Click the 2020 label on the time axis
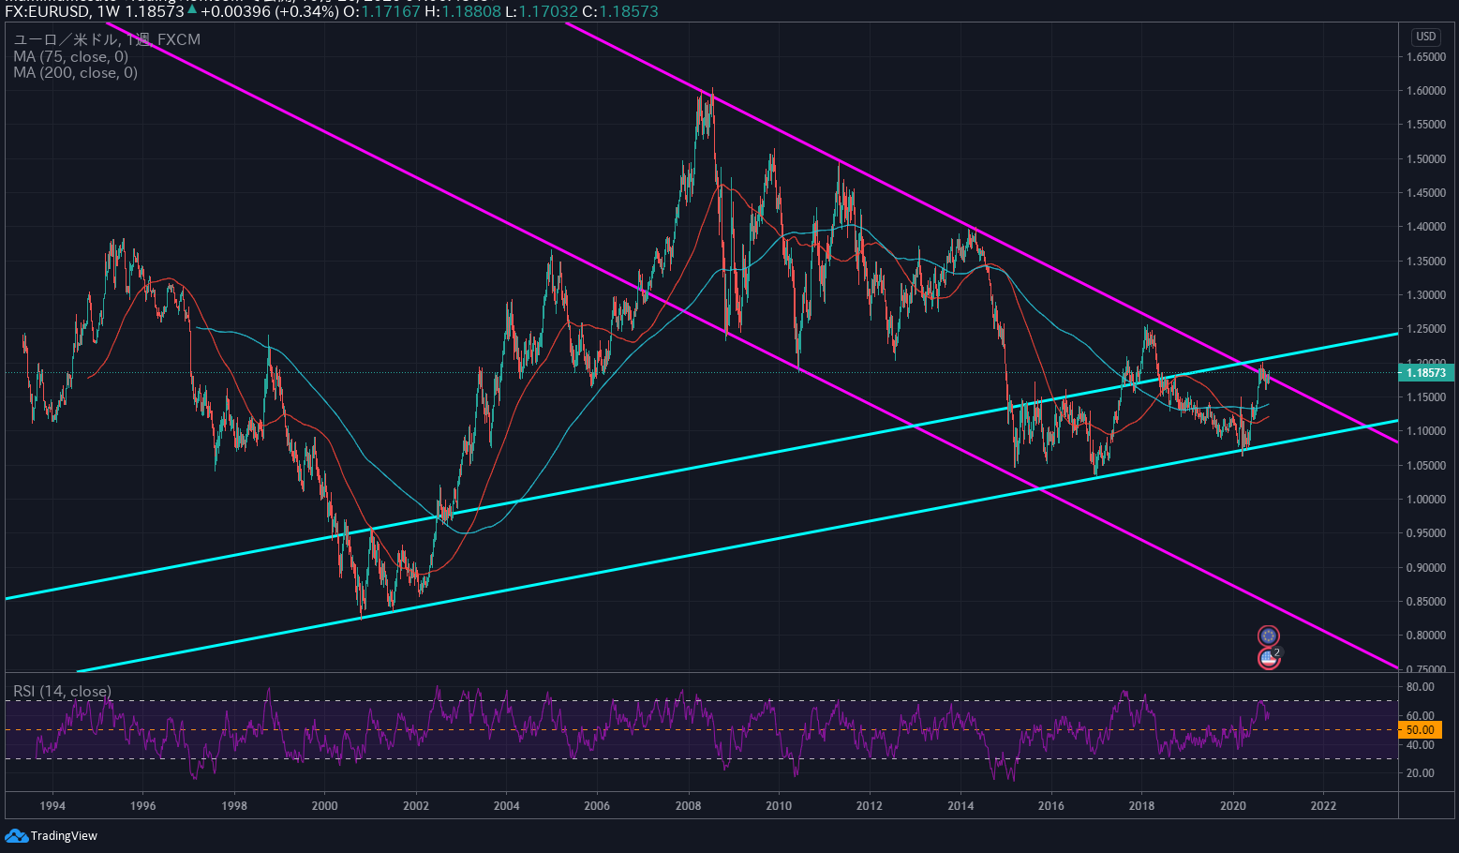 pyautogui.click(x=1232, y=805)
